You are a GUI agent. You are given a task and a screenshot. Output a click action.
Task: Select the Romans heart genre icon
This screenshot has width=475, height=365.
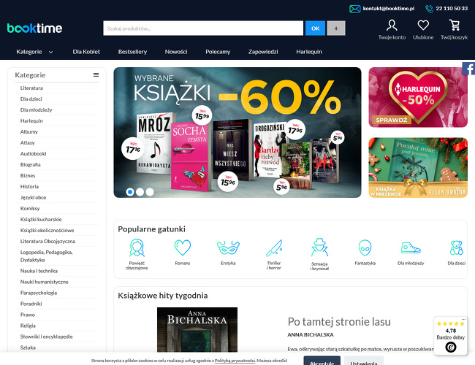(x=183, y=247)
